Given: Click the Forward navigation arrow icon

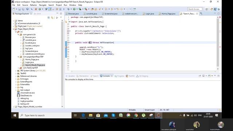Looking at the screenshot, I should click(127, 9).
